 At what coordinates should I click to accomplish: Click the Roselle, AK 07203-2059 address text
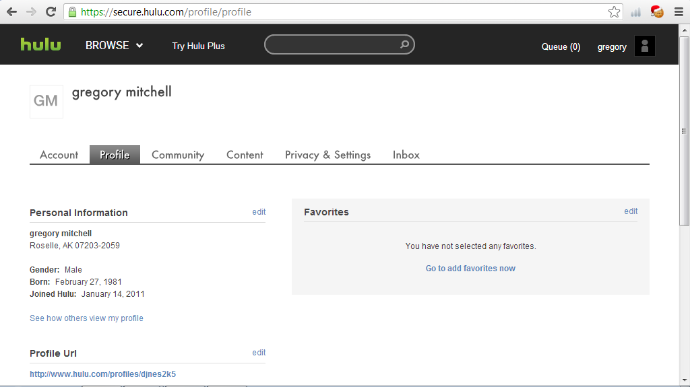point(74,246)
